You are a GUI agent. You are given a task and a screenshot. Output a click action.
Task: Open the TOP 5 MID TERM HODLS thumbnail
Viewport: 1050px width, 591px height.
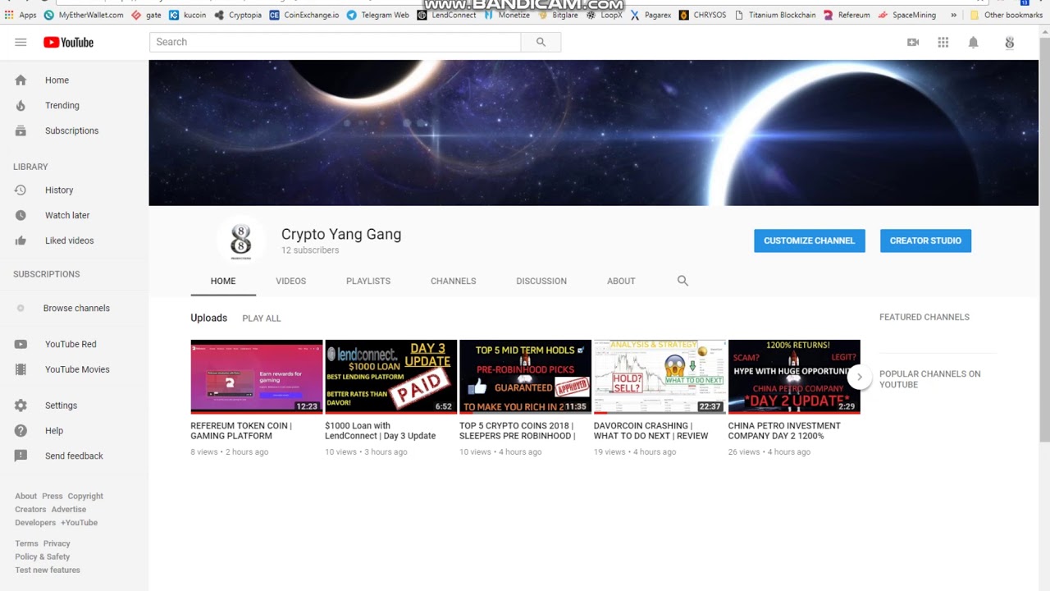[x=525, y=377]
